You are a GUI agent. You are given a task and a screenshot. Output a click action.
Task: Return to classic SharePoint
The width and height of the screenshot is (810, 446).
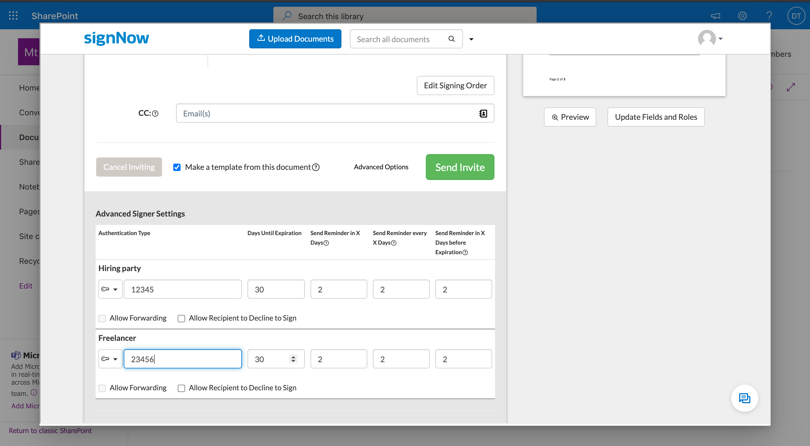coord(50,430)
